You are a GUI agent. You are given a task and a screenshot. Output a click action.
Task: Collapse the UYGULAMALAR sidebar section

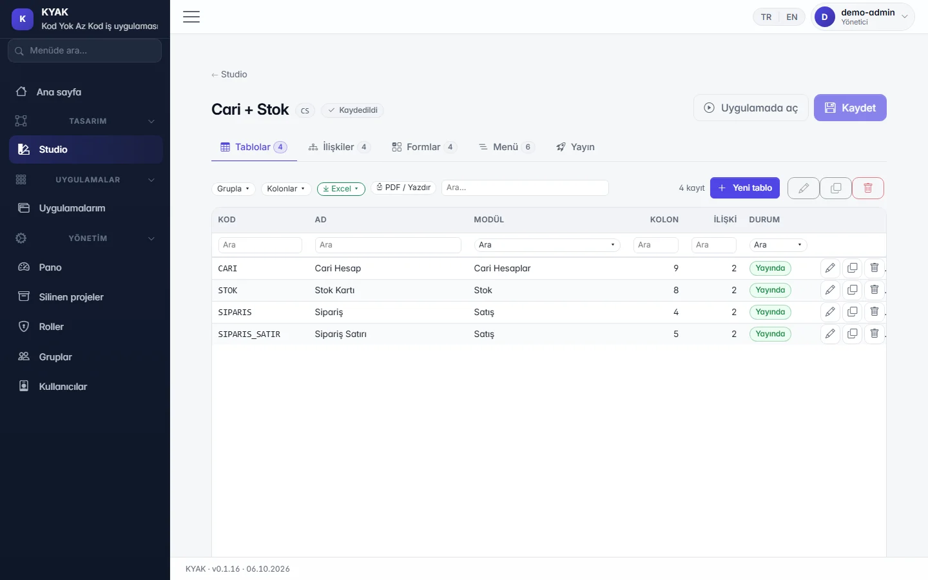(85, 180)
